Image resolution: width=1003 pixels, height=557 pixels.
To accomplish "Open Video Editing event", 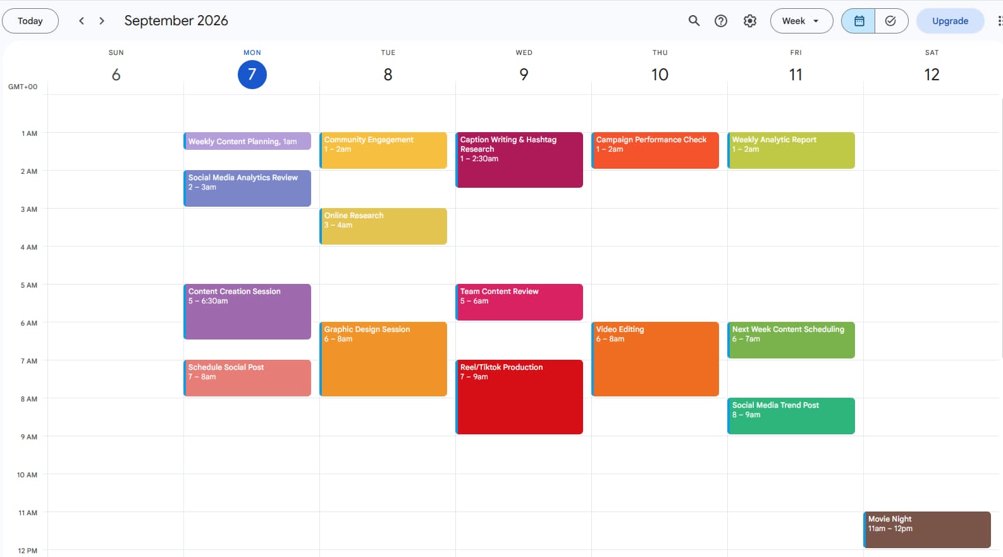I will click(x=655, y=359).
